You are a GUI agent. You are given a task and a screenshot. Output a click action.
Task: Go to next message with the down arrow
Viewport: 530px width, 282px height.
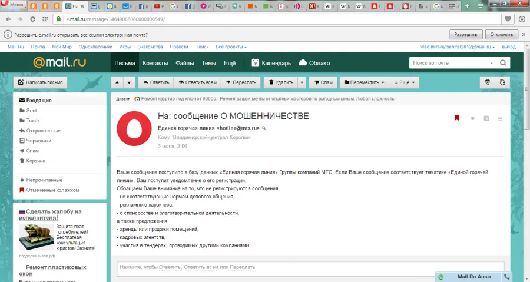click(x=129, y=82)
